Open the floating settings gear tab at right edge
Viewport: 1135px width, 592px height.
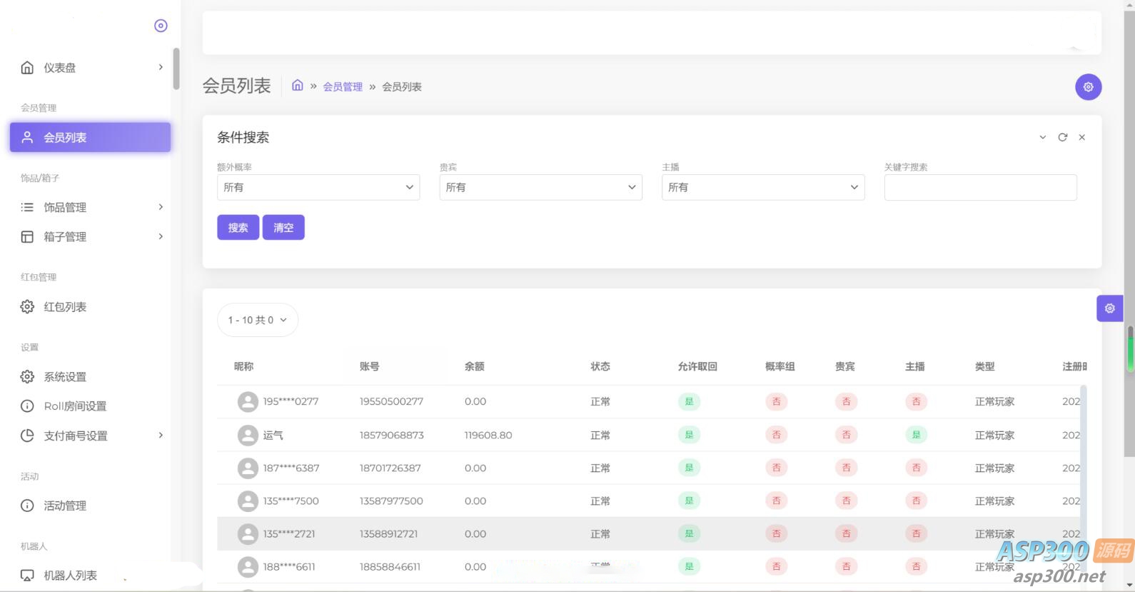tap(1109, 308)
